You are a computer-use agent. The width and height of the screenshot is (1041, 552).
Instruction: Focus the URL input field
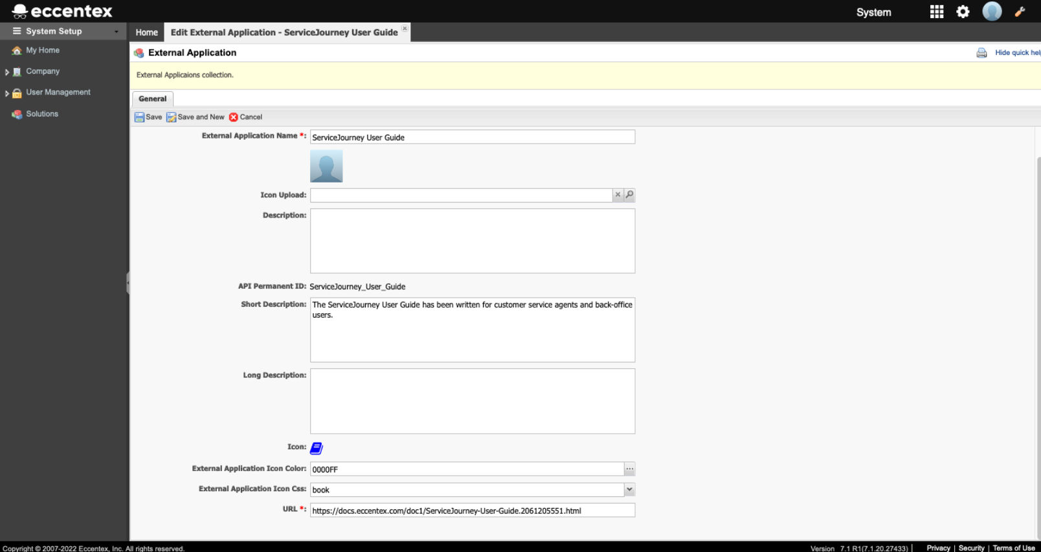pyautogui.click(x=473, y=511)
